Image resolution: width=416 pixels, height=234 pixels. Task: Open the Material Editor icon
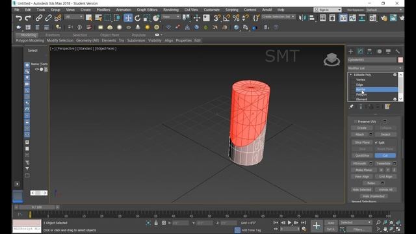[372, 18]
